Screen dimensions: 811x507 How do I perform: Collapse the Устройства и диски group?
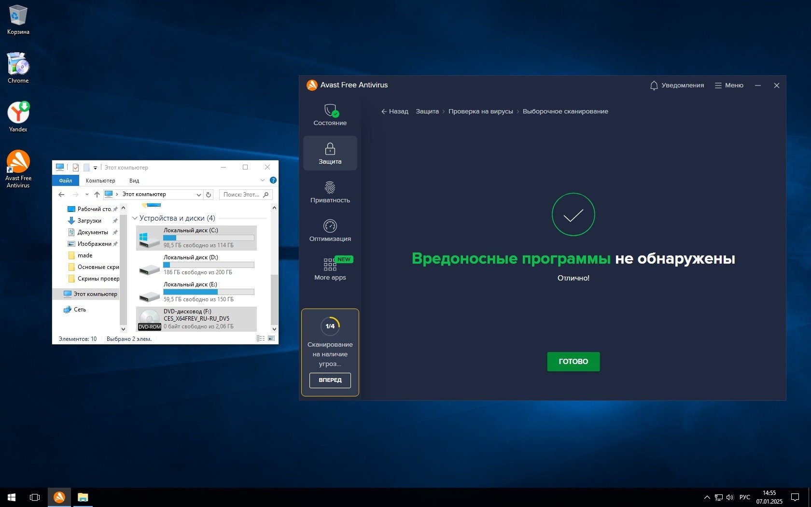pyautogui.click(x=135, y=218)
